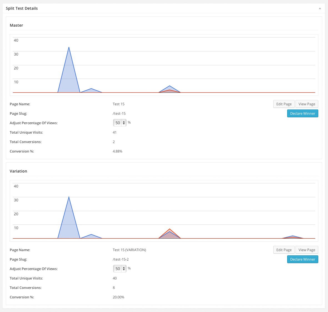Click the /test-15-2 page slug text
This screenshot has width=328, height=312.
(x=121, y=259)
